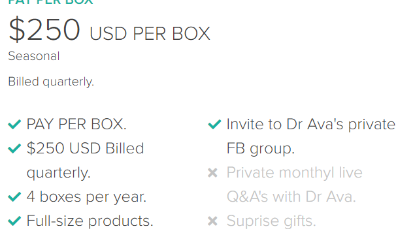Click the Billed quarterly note under Seasonal

51,82
